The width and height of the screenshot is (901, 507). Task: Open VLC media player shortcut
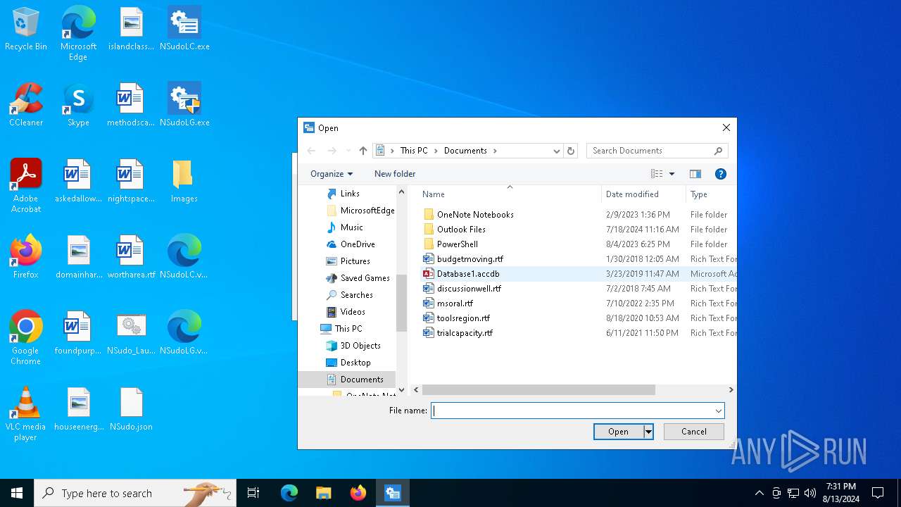tap(26, 414)
